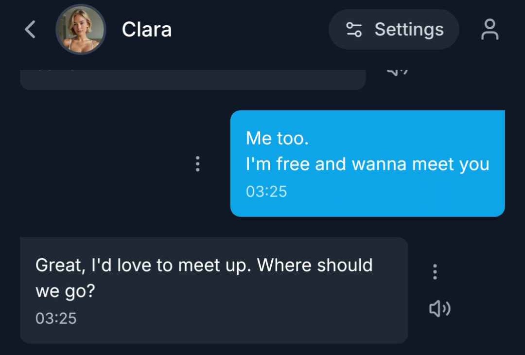This screenshot has width=525, height=355.
Task: Open Clara's profile picture
Action: [x=81, y=30]
